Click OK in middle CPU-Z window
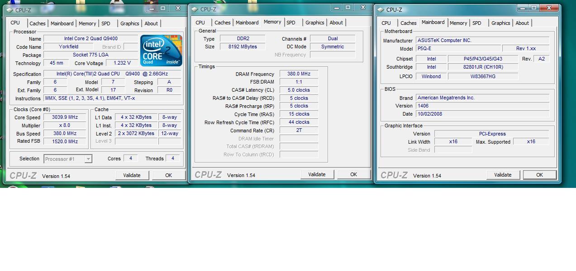This screenshot has width=576, height=271. point(353,174)
